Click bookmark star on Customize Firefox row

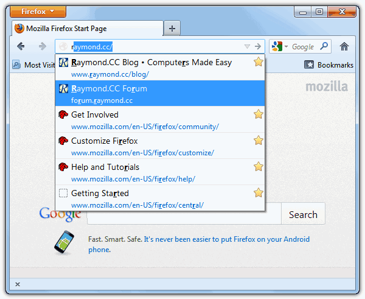coord(259,140)
